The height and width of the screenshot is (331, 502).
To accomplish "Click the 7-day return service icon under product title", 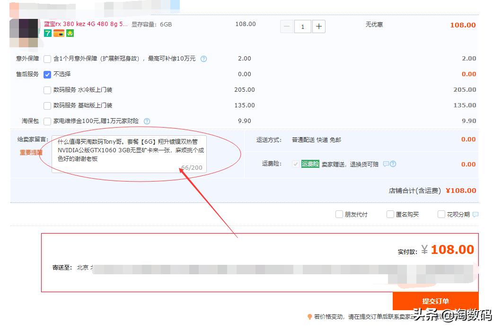I will click(x=47, y=34).
